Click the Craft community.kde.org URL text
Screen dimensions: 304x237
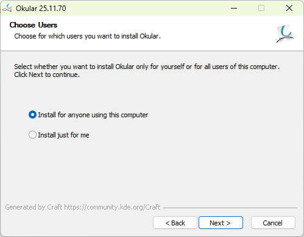coord(112,207)
